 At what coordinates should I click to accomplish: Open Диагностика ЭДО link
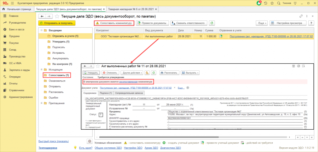click(170, 148)
